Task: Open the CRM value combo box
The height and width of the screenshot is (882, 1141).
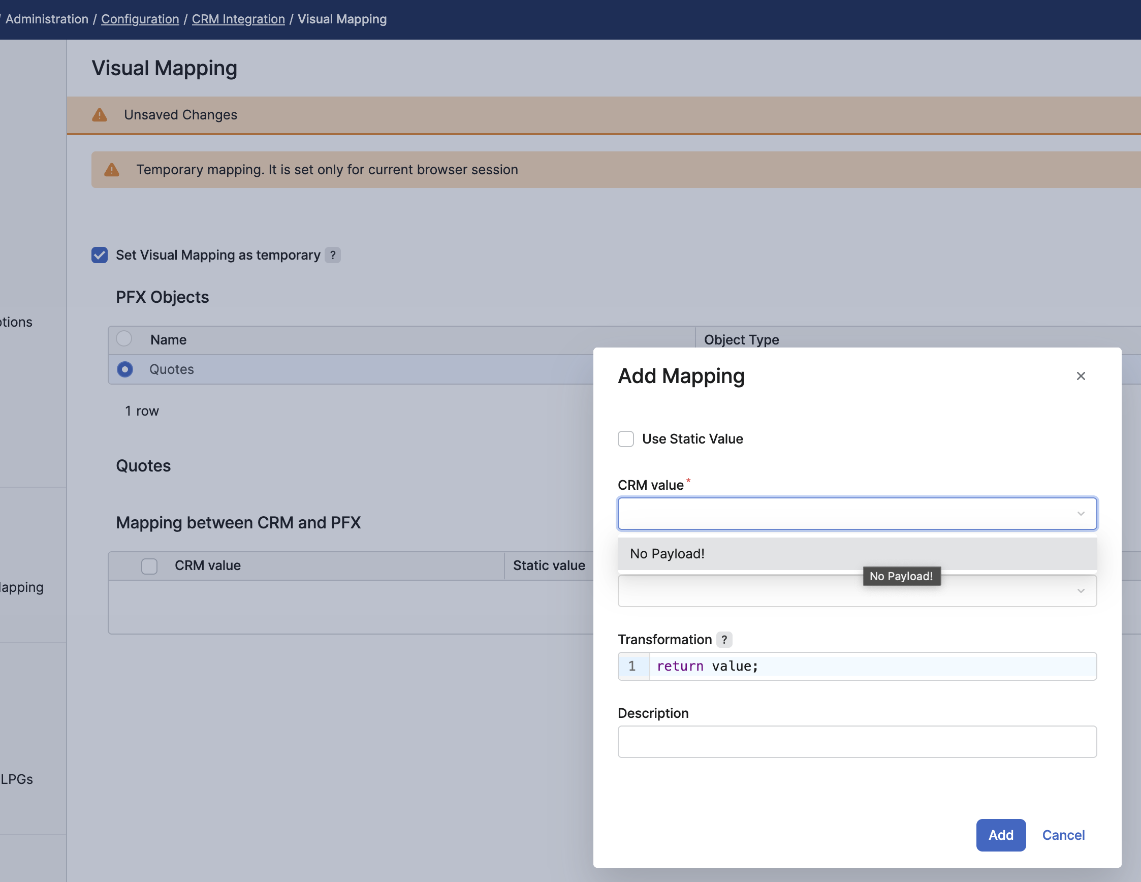Action: click(x=846, y=514)
